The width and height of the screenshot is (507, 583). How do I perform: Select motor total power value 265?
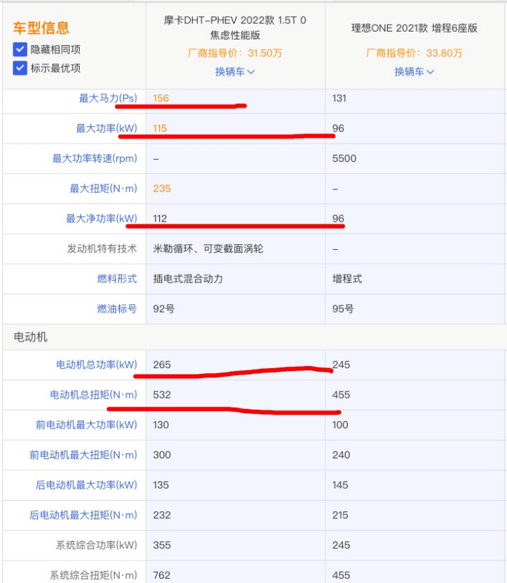162,365
